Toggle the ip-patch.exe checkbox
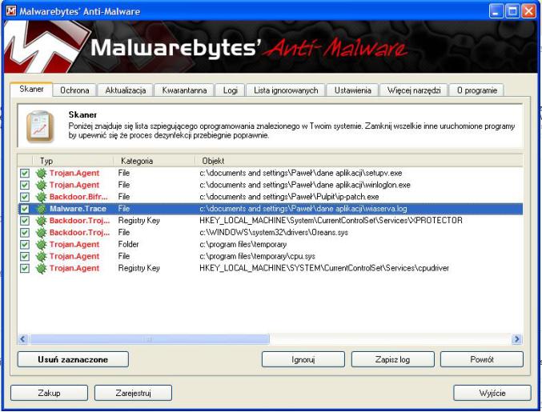Viewport: 542px width, 412px height. point(25,197)
